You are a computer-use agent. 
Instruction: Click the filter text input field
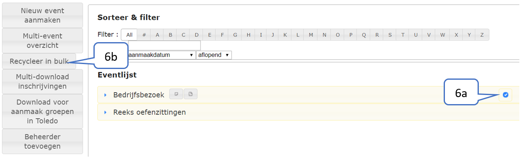tap(164, 45)
